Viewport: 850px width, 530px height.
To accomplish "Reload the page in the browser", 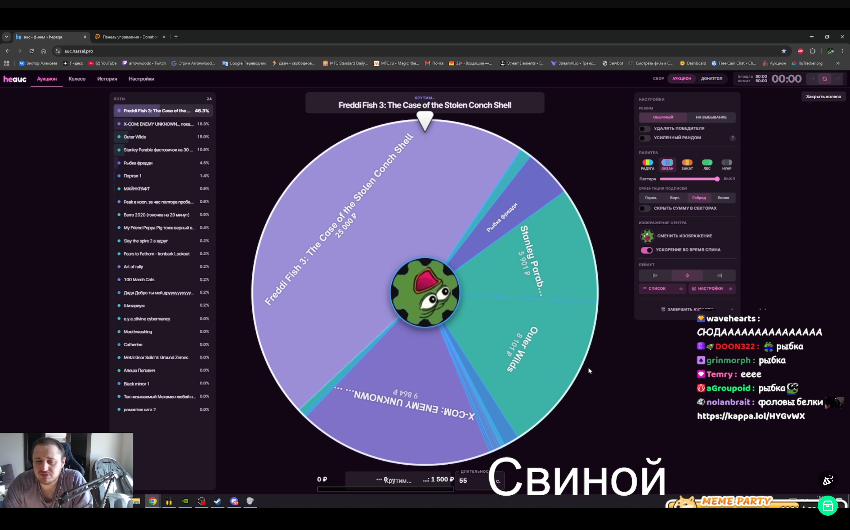I will pyautogui.click(x=32, y=51).
